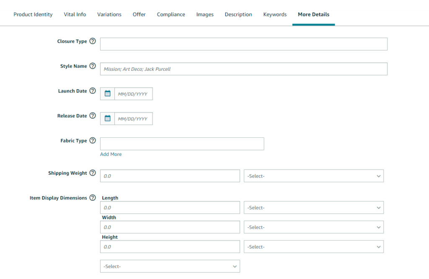Click help icon beside Launch Date
This screenshot has width=429, height=279.
coord(93,91)
